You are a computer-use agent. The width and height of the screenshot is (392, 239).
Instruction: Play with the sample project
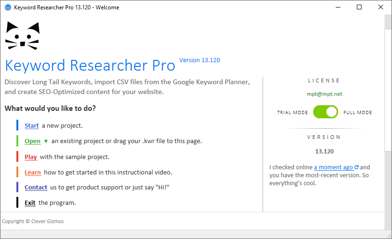point(30,157)
